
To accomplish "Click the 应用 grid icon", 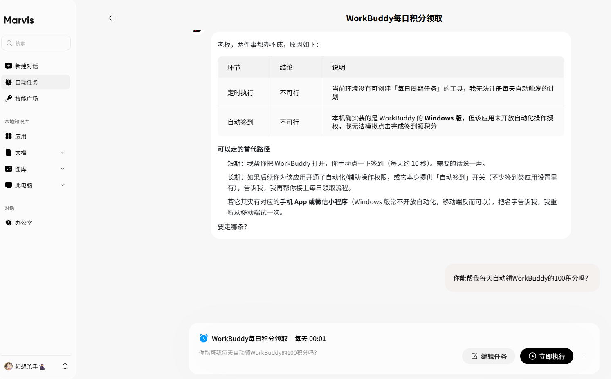I will 9,136.
